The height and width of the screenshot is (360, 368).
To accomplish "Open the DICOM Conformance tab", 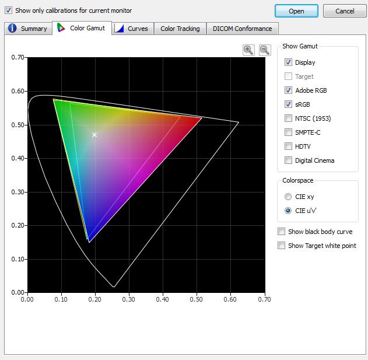I will (243, 29).
